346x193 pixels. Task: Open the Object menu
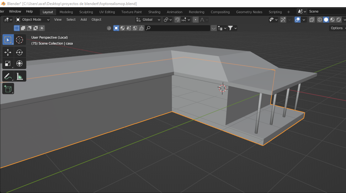(96, 20)
